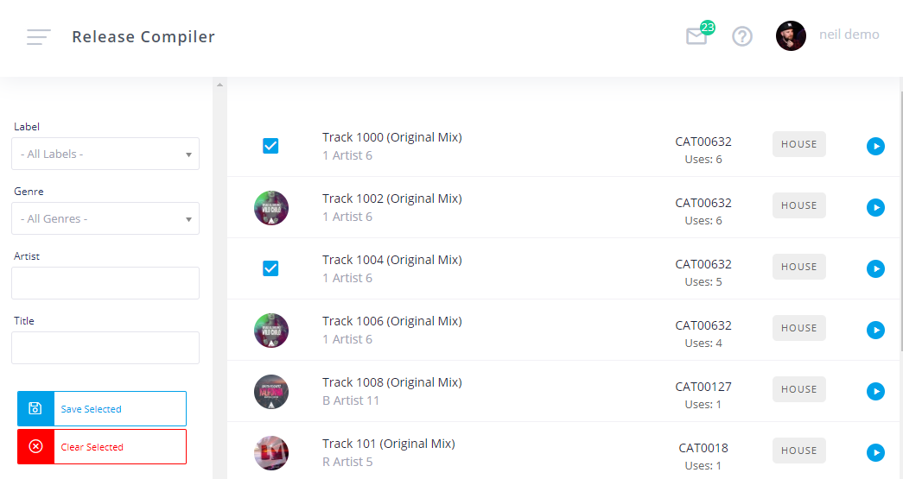Expand the All Genres dropdown

tap(105, 218)
